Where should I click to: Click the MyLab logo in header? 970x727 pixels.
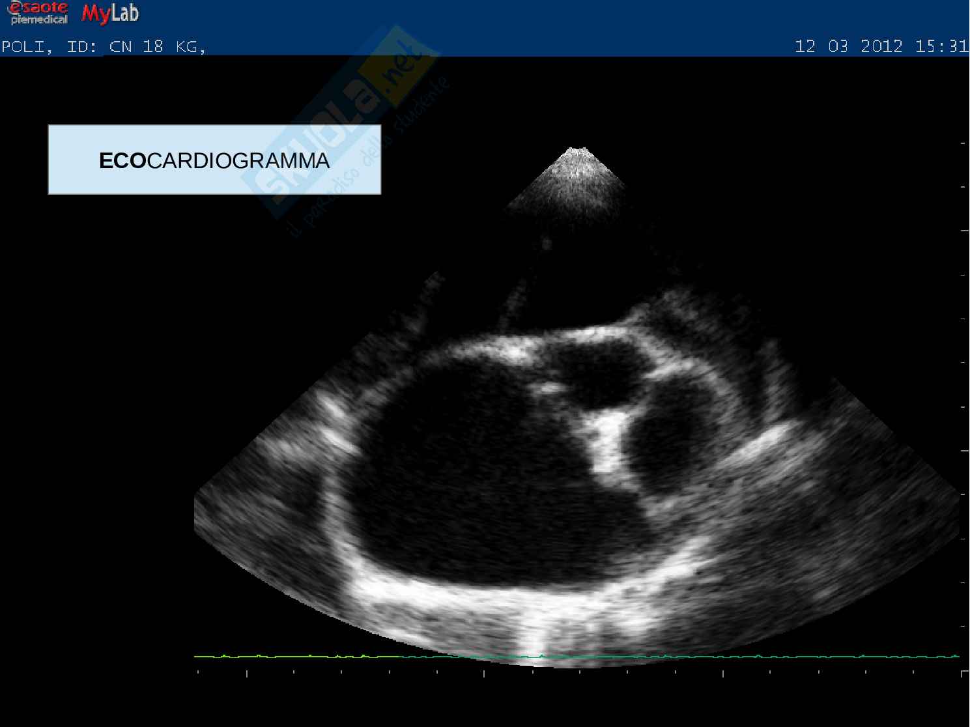(x=110, y=14)
